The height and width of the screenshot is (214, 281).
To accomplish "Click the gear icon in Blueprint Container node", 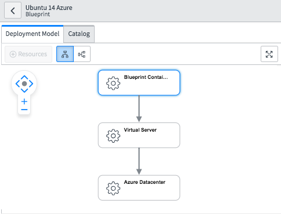I will click(113, 84).
